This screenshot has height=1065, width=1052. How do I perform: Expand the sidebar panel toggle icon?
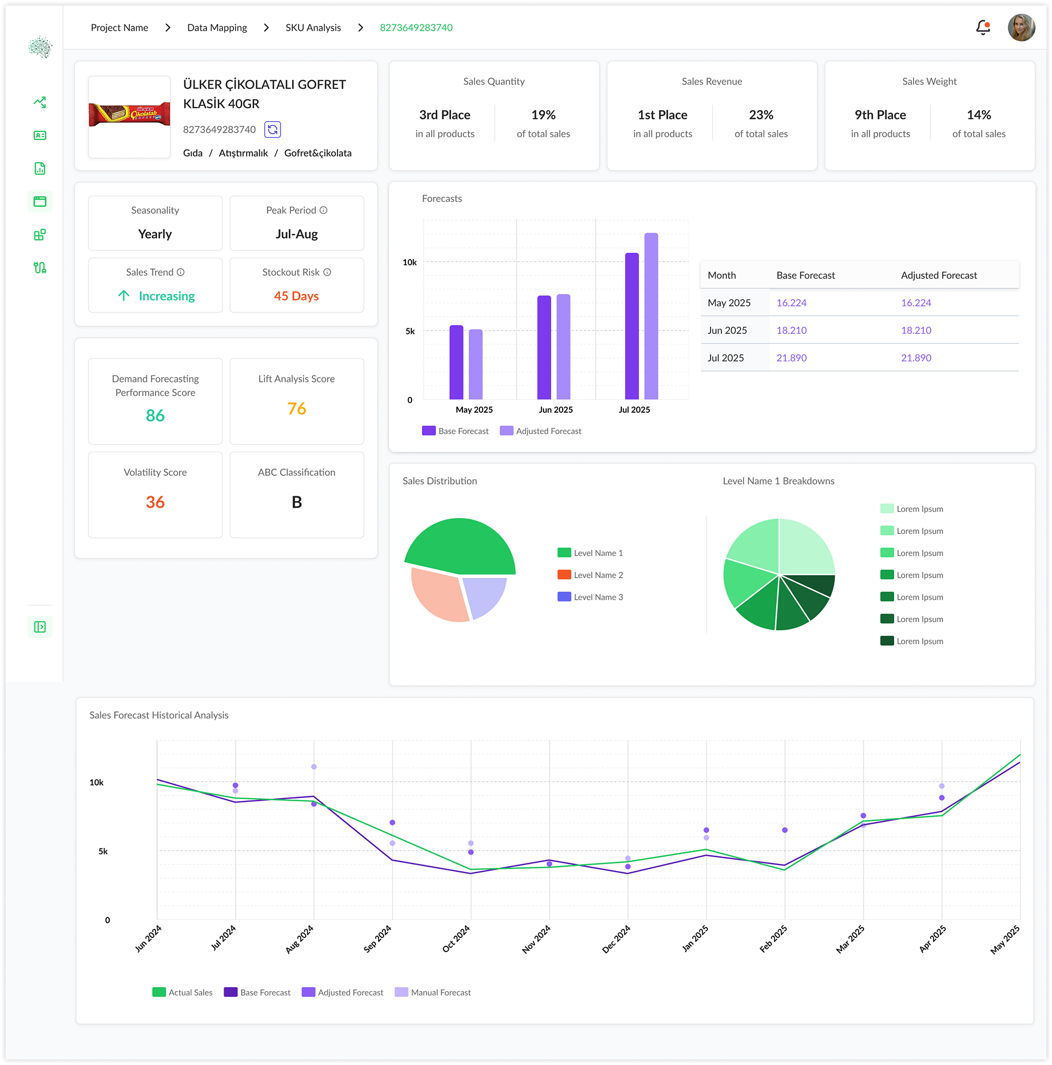click(39, 627)
